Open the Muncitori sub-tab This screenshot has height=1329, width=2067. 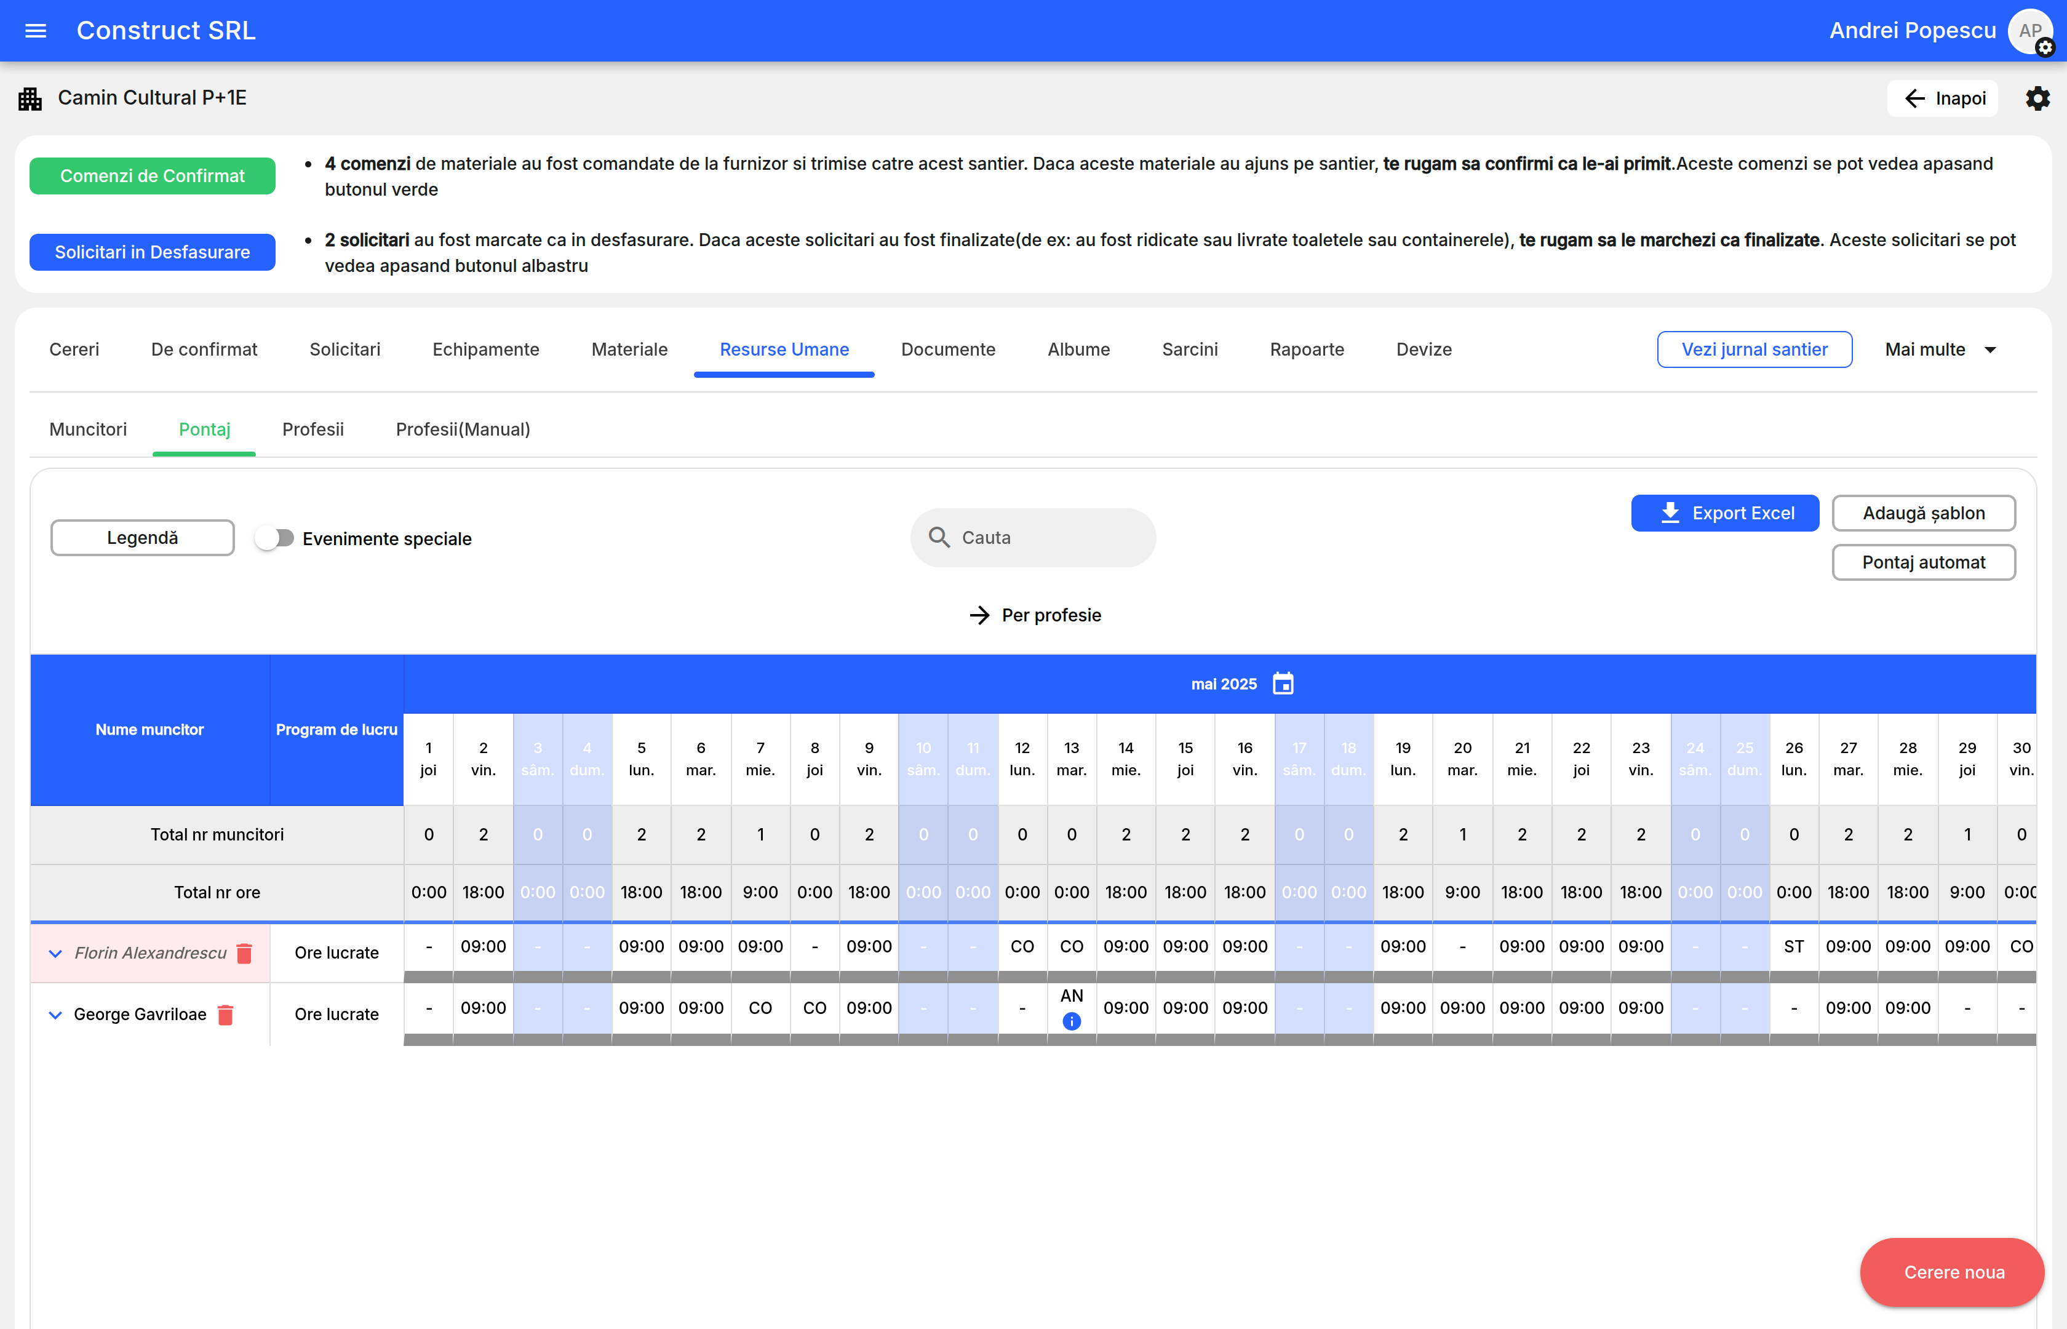88,429
